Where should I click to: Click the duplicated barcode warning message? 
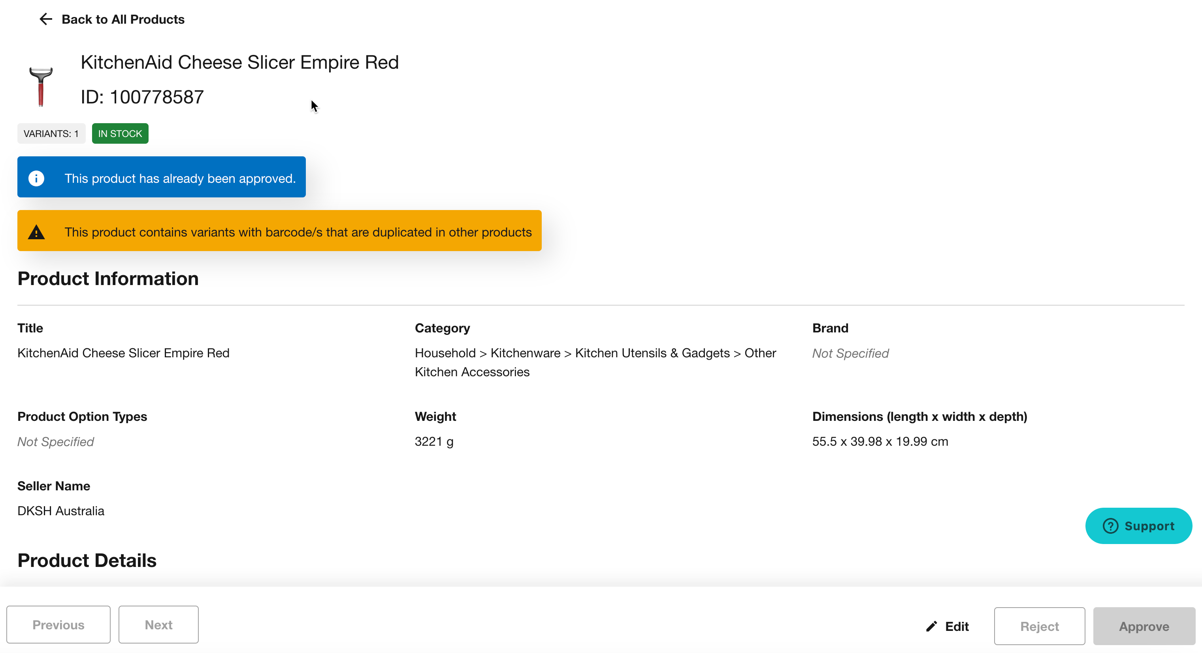point(298,232)
